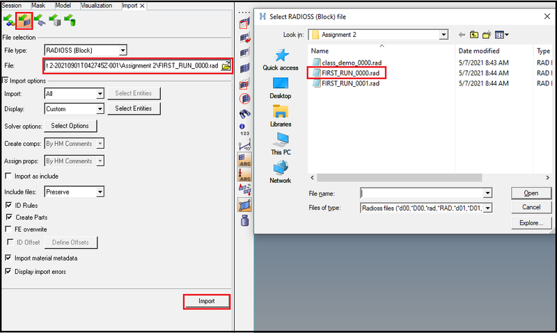Open Include files Preserve dropdown
The width and height of the screenshot is (557, 333).
(100, 192)
